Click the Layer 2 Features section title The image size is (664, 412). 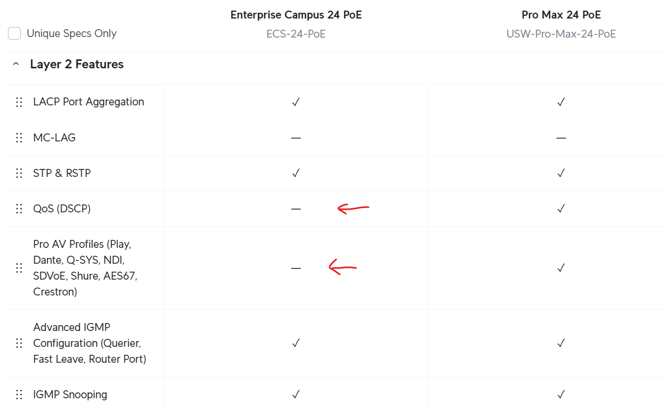pos(77,64)
